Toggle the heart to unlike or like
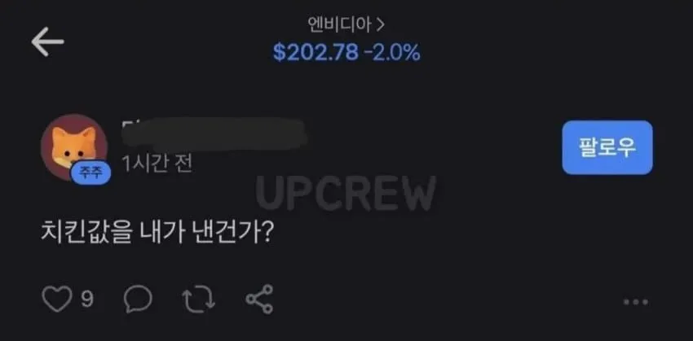Viewport: 693px width, 341px height. point(56,299)
